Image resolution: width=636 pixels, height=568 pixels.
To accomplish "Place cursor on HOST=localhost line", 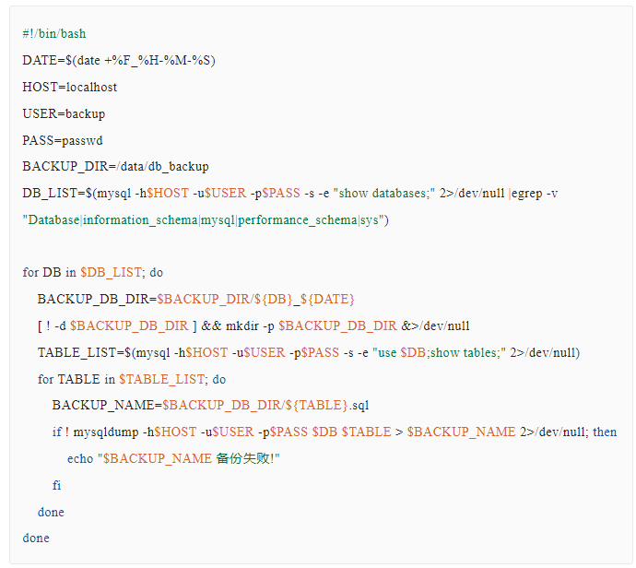I will click(x=70, y=88).
